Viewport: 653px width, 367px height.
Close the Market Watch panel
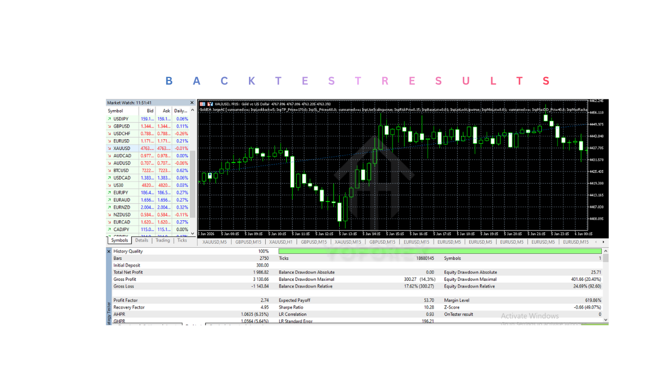point(192,103)
